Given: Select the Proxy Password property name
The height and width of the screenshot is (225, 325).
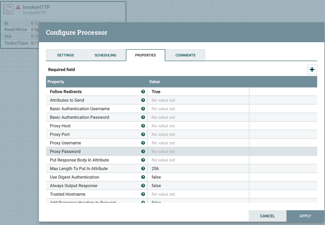Looking at the screenshot, I should [x=65, y=151].
